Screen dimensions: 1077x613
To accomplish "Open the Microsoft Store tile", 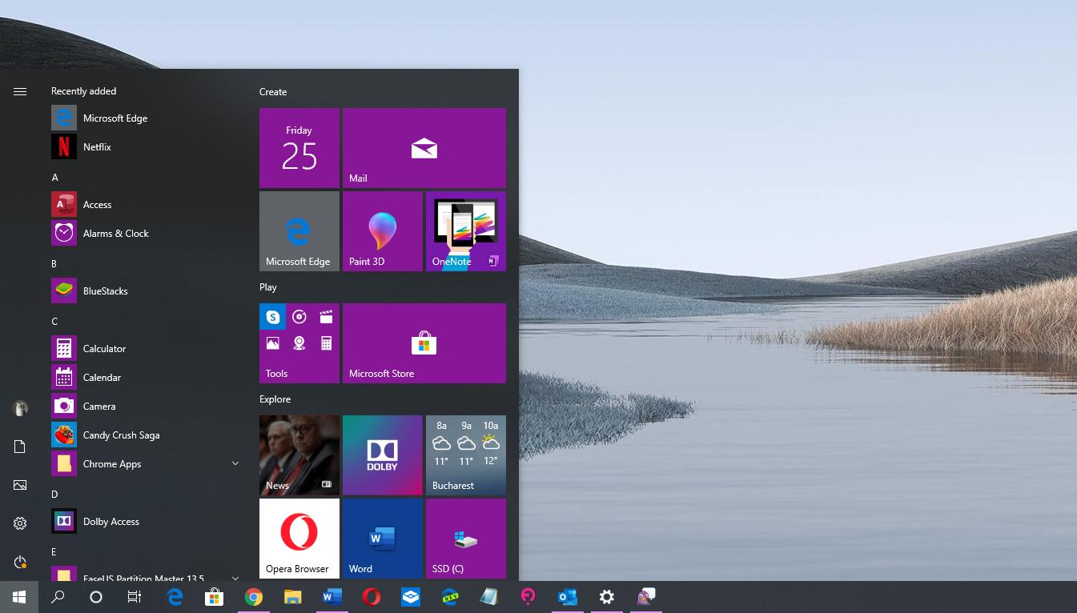I will [x=424, y=343].
